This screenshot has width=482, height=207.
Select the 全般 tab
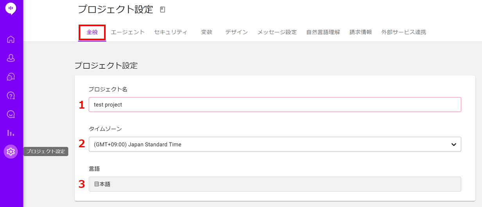click(x=92, y=32)
